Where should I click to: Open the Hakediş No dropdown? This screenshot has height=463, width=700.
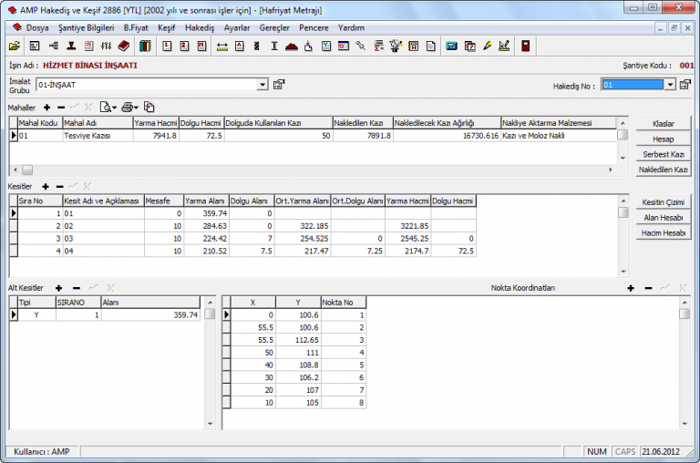[x=670, y=85]
